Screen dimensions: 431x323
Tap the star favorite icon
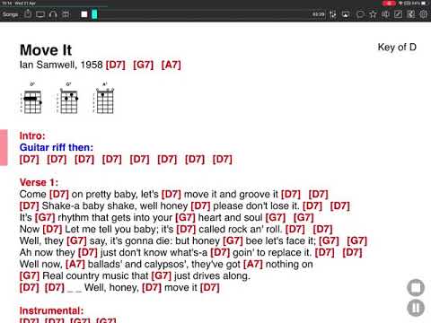tap(373, 14)
